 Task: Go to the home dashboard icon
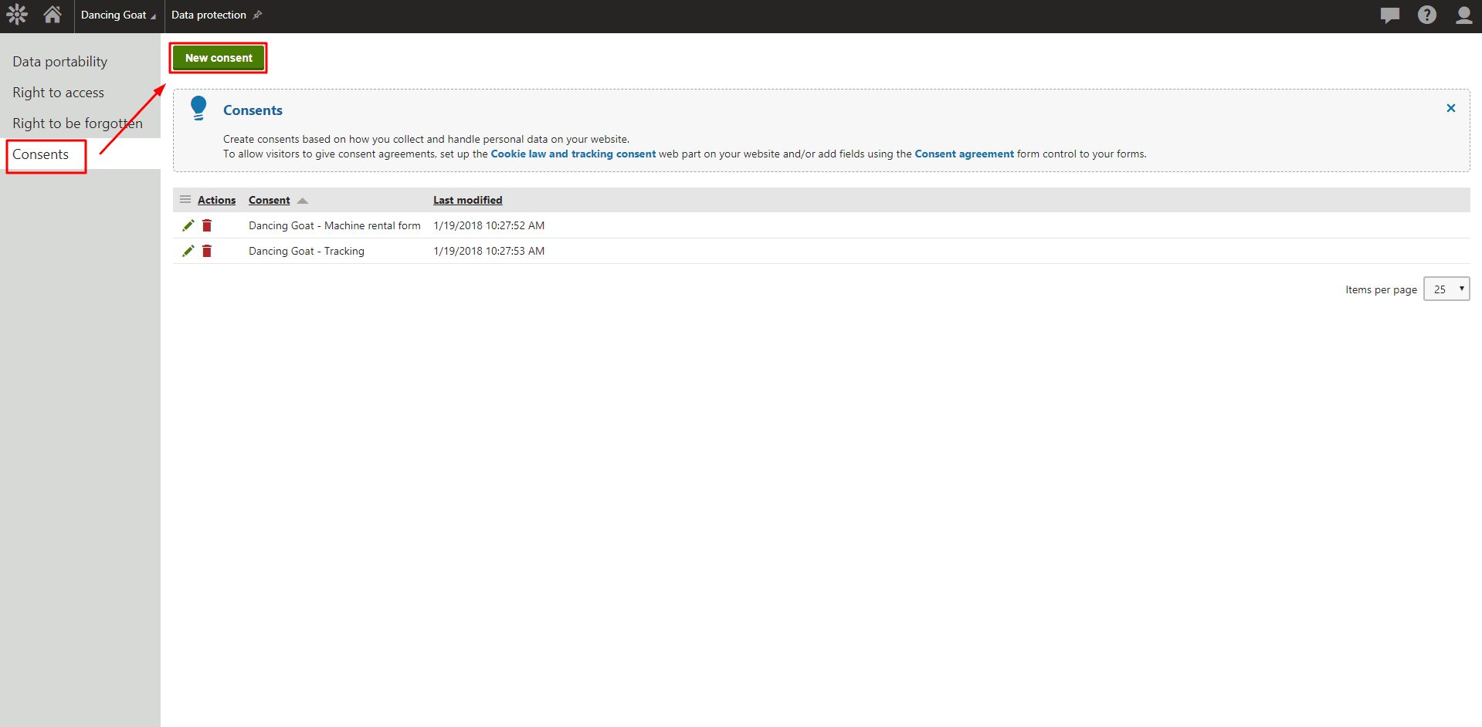pyautogui.click(x=53, y=15)
